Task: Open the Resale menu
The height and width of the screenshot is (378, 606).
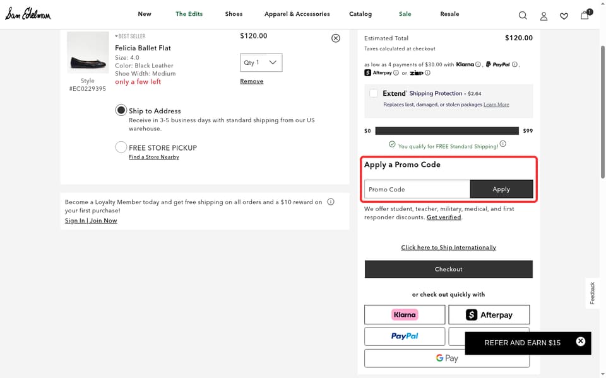Action: (449, 14)
